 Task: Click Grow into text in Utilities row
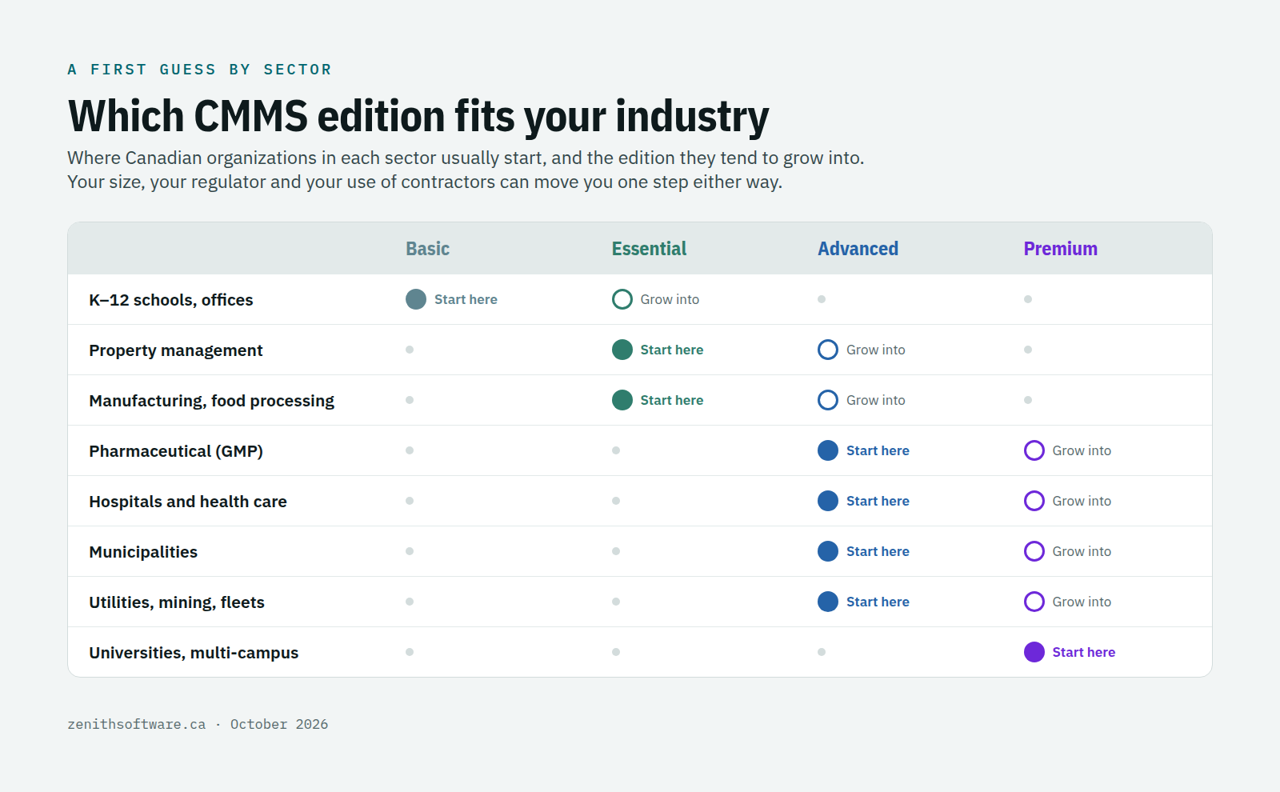tap(1082, 602)
